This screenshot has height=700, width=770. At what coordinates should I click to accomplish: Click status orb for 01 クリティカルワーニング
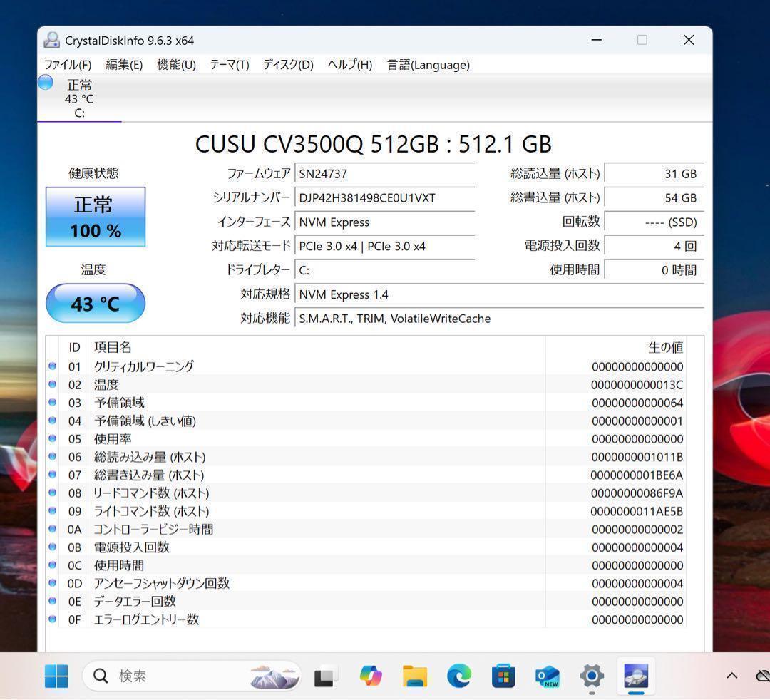point(53,366)
